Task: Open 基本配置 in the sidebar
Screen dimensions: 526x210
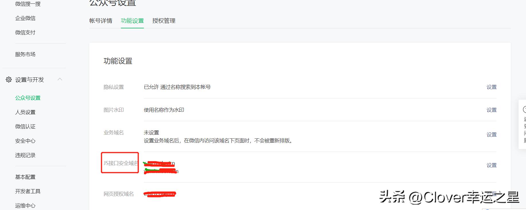Action: pyautogui.click(x=25, y=177)
